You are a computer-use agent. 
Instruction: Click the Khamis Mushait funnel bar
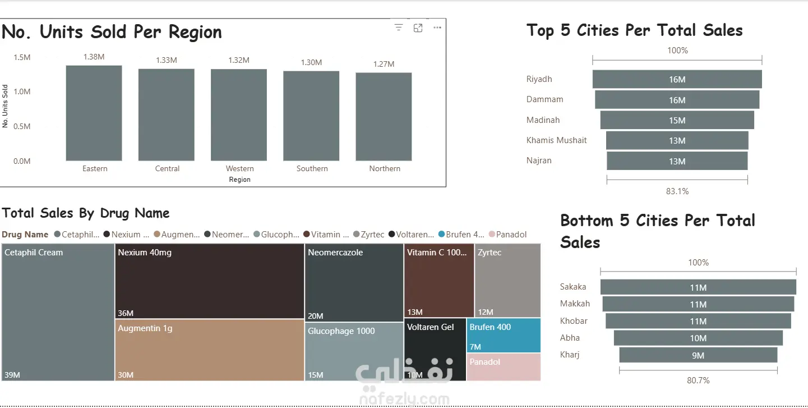(x=677, y=140)
